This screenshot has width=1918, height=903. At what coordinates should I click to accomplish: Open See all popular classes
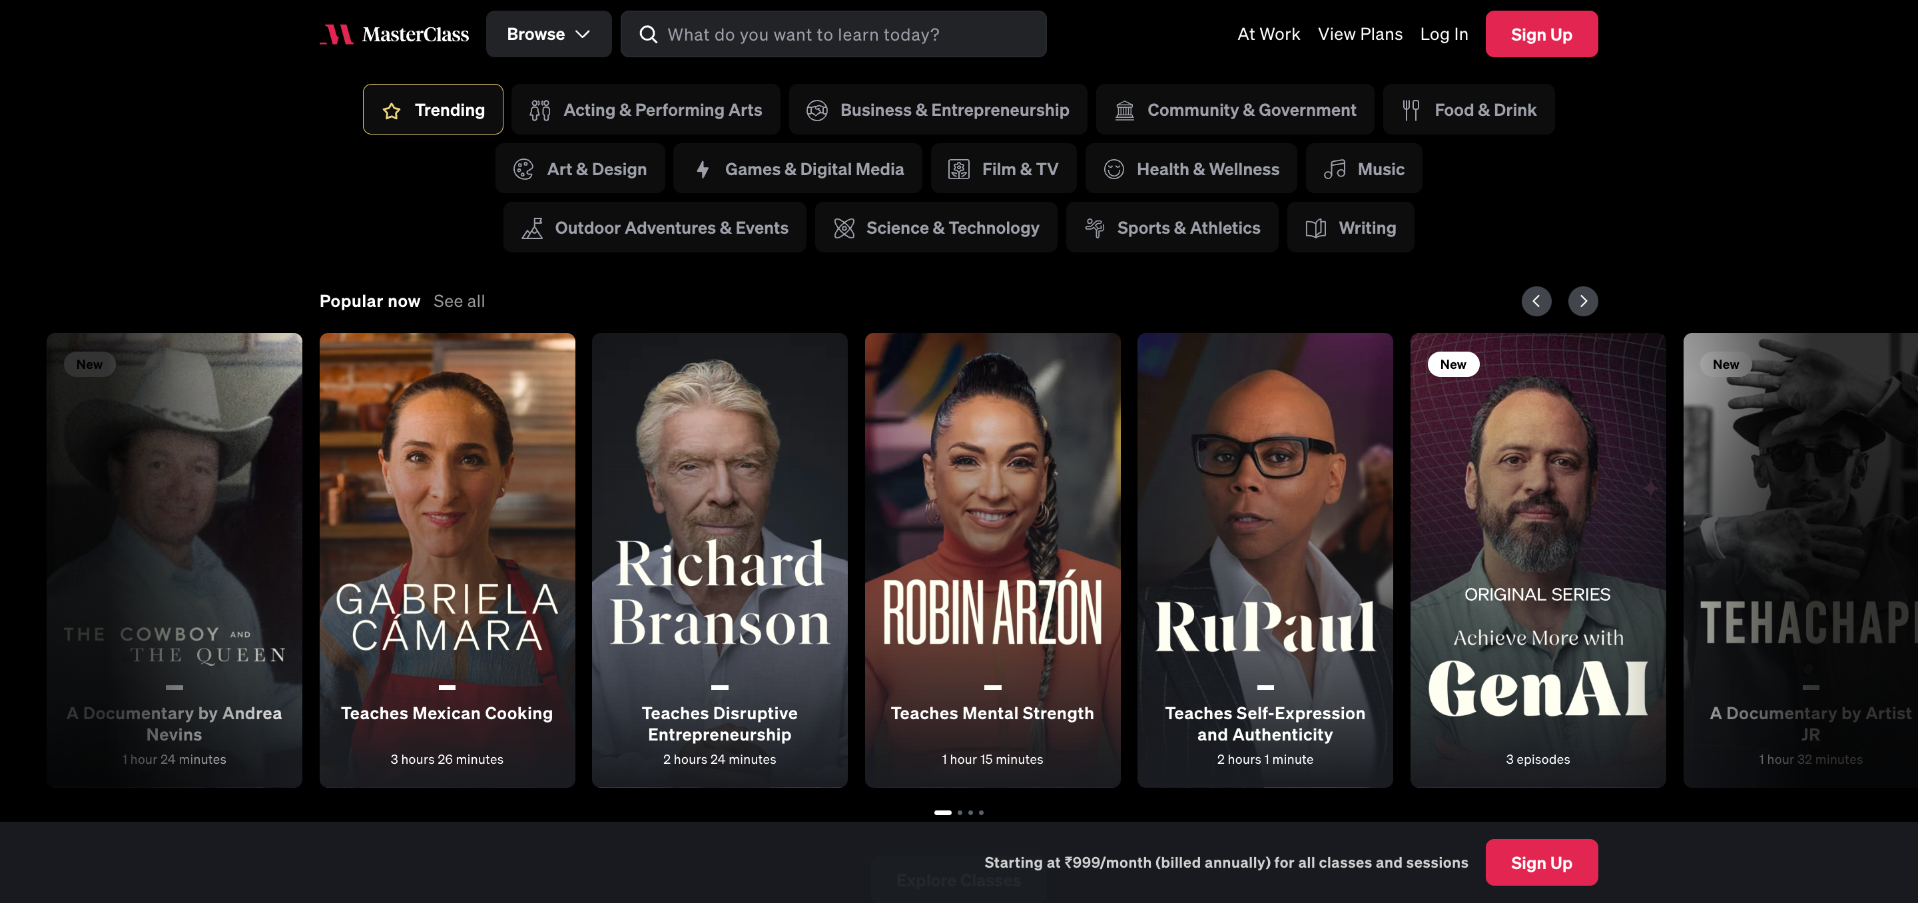tap(459, 301)
